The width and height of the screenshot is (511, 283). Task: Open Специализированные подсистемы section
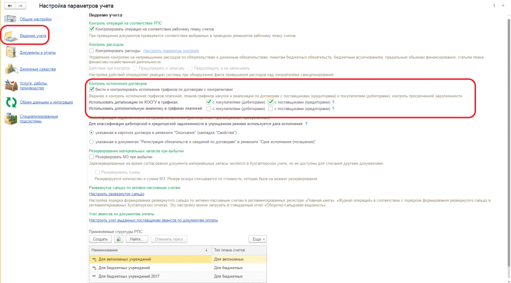[38, 119]
